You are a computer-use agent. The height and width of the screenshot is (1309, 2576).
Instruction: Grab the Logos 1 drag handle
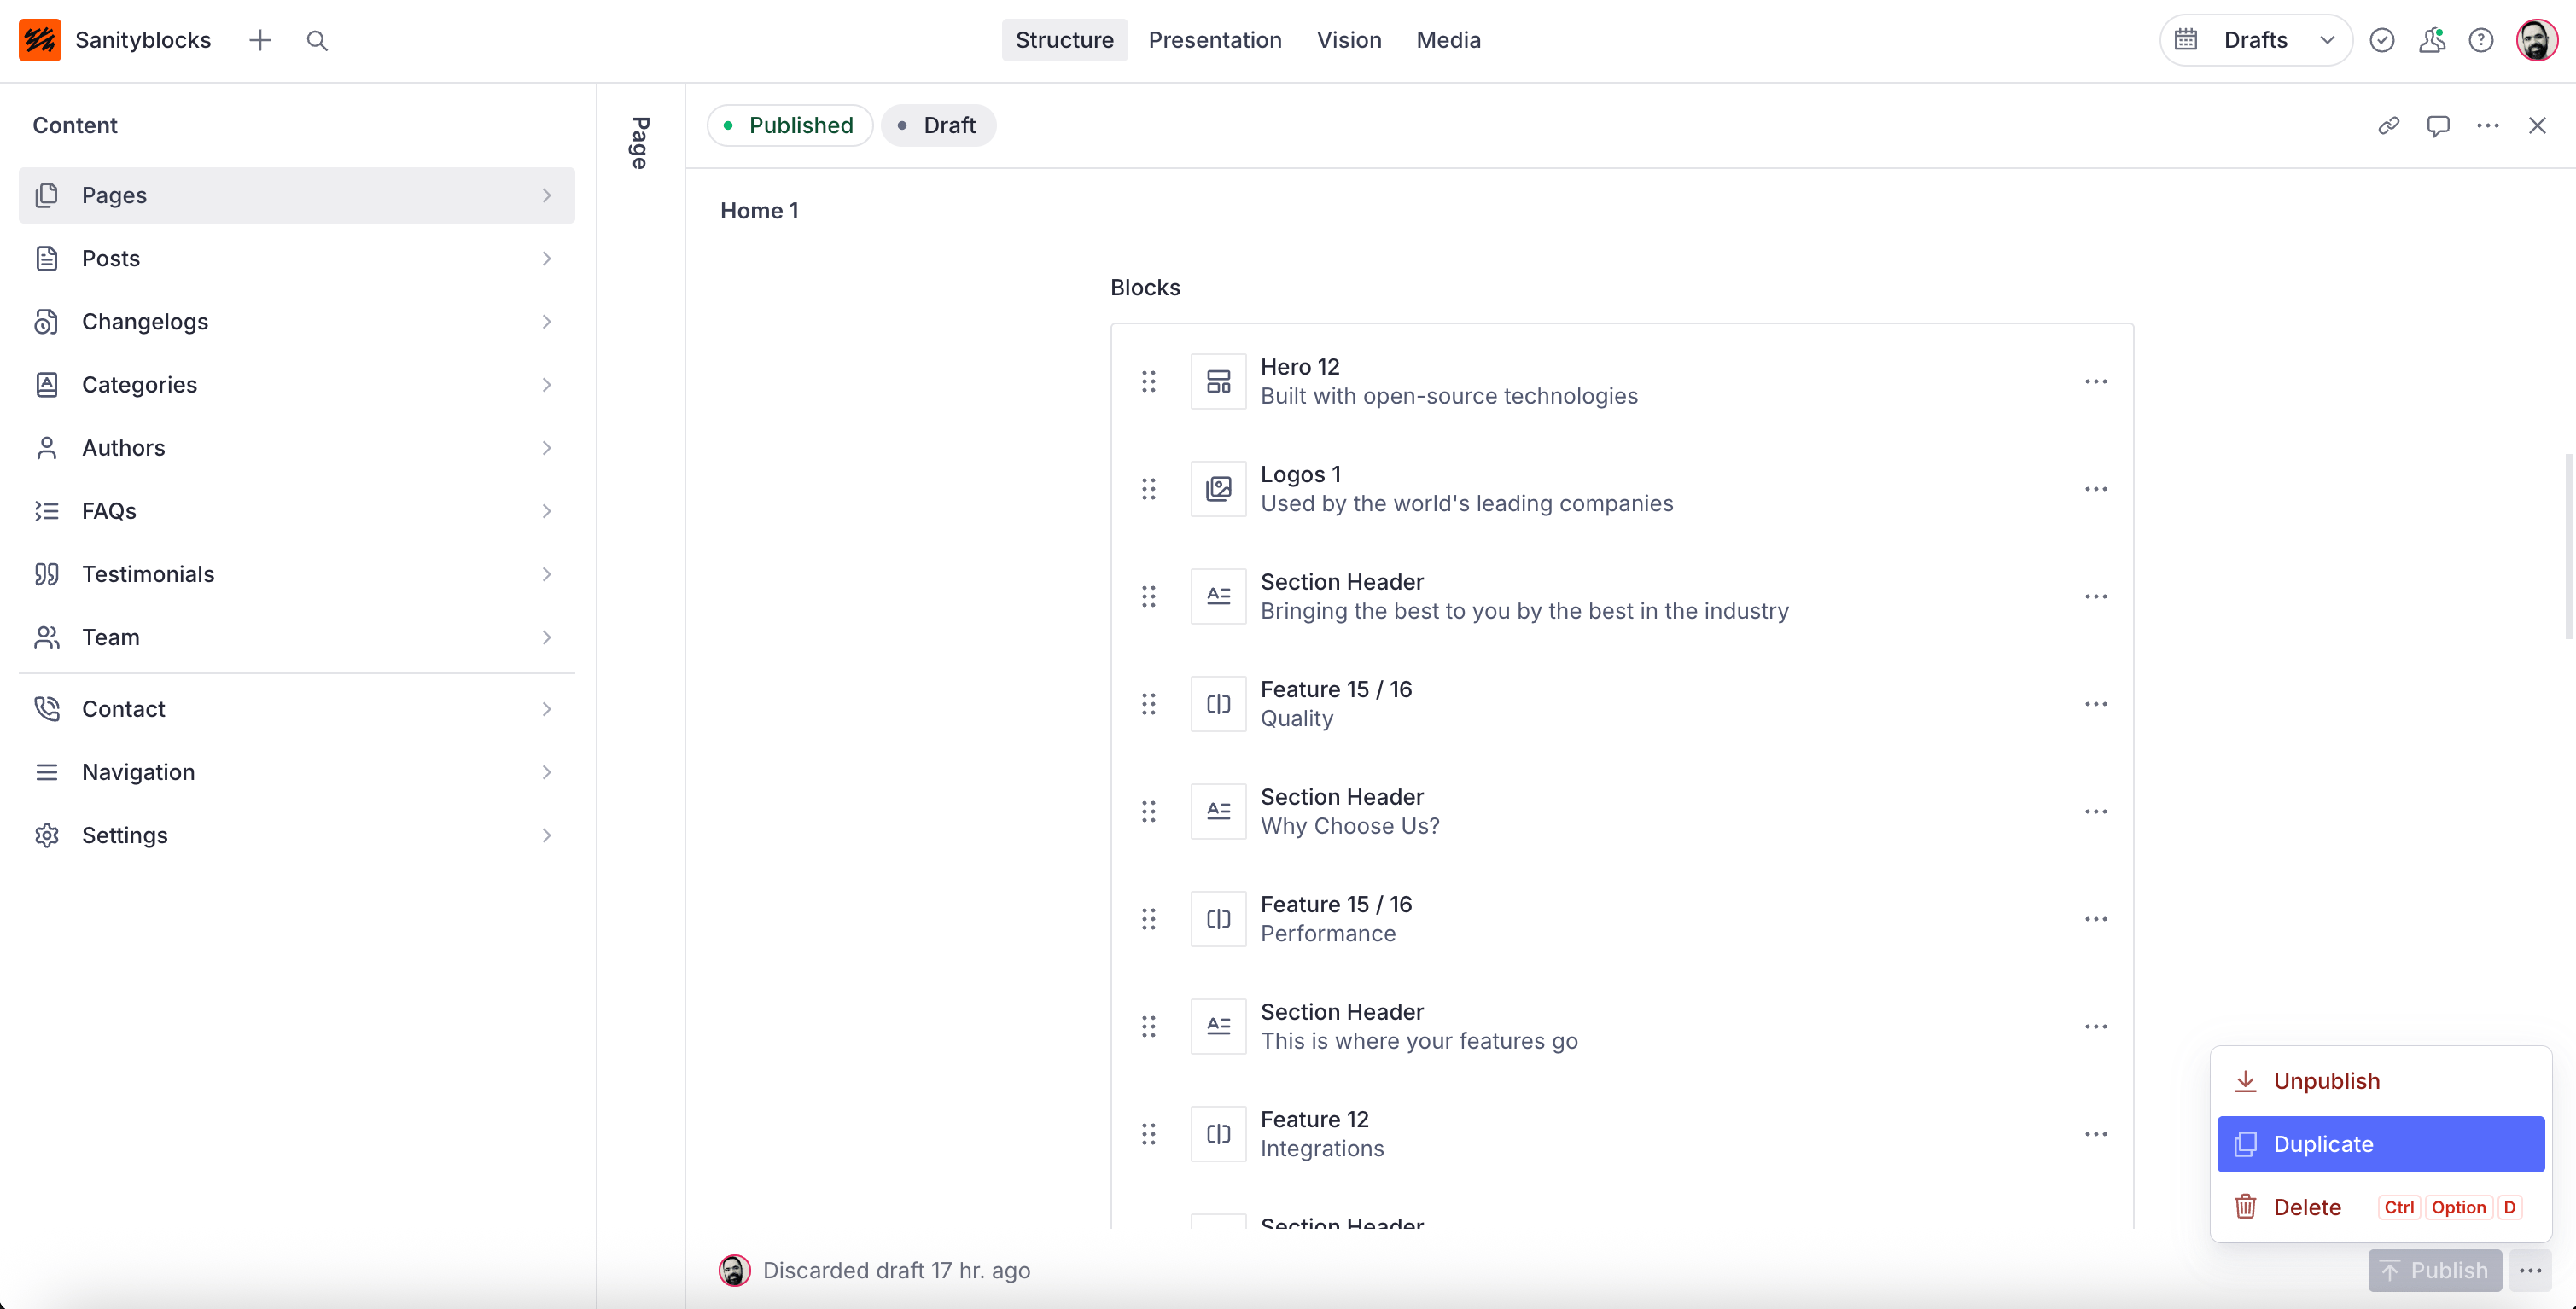point(1149,489)
